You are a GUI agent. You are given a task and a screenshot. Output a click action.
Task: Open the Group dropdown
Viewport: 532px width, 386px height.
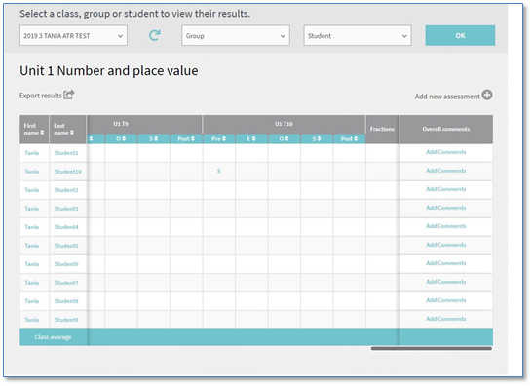point(236,35)
